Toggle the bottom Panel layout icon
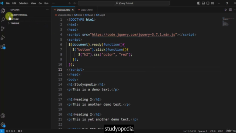The width and height of the screenshot is (236, 133). (203, 3)
